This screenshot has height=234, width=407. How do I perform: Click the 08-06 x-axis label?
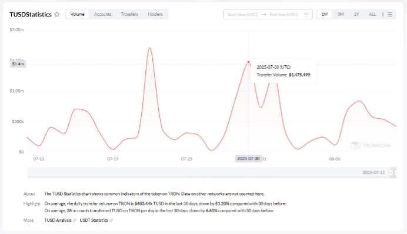click(x=335, y=159)
